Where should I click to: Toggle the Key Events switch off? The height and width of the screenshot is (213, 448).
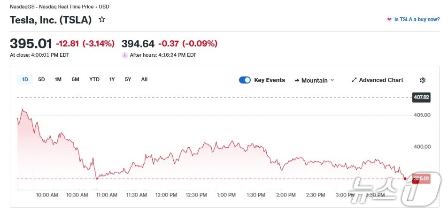pyautogui.click(x=245, y=80)
